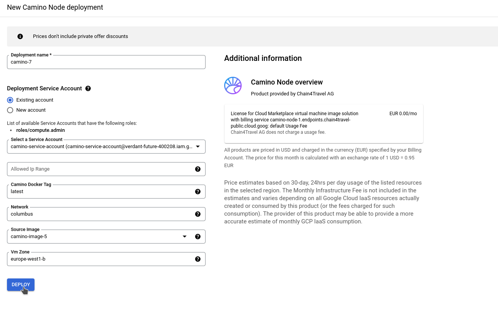Screen dimensions: 498x318
Task: Click info icon in the price discount banner
Action: click(x=20, y=36)
